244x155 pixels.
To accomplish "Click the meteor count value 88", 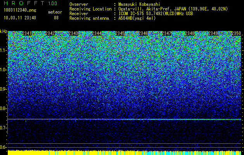I will pos(56,18).
